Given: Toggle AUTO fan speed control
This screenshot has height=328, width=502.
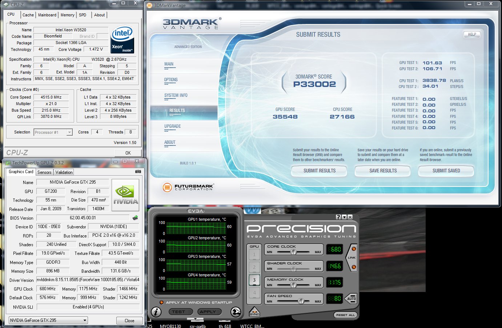Looking at the screenshot, I should point(351,299).
